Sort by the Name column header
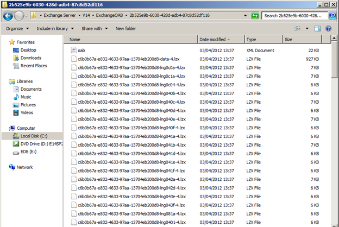The width and height of the screenshot is (339, 227). click(x=131, y=40)
